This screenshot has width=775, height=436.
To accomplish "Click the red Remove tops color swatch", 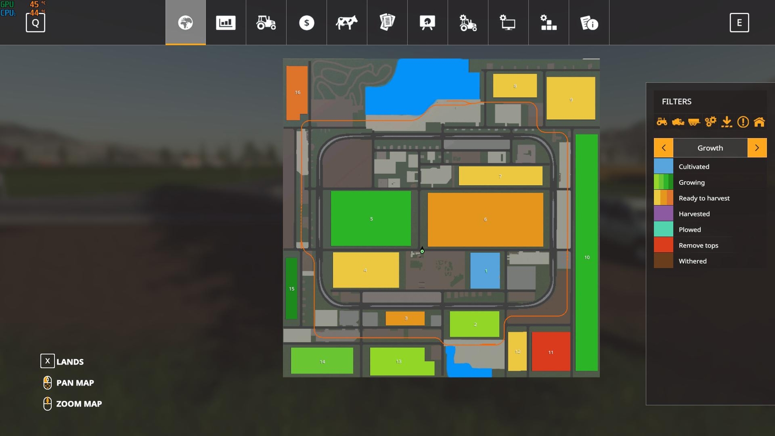I will click(663, 245).
